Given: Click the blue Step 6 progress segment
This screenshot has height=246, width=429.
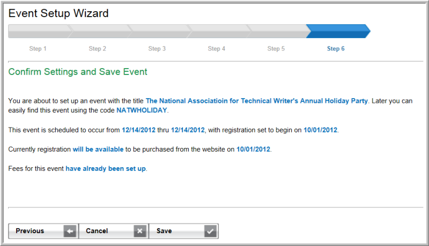Looking at the screenshot, I should pyautogui.click(x=338, y=31).
